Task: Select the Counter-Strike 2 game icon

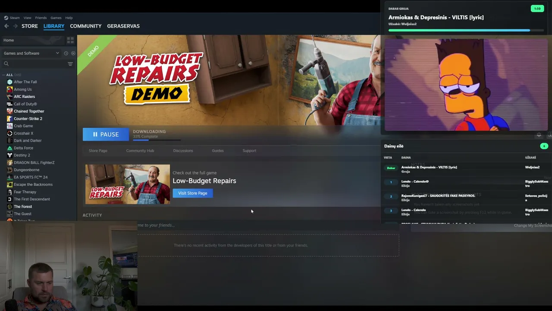Action: pos(9,119)
